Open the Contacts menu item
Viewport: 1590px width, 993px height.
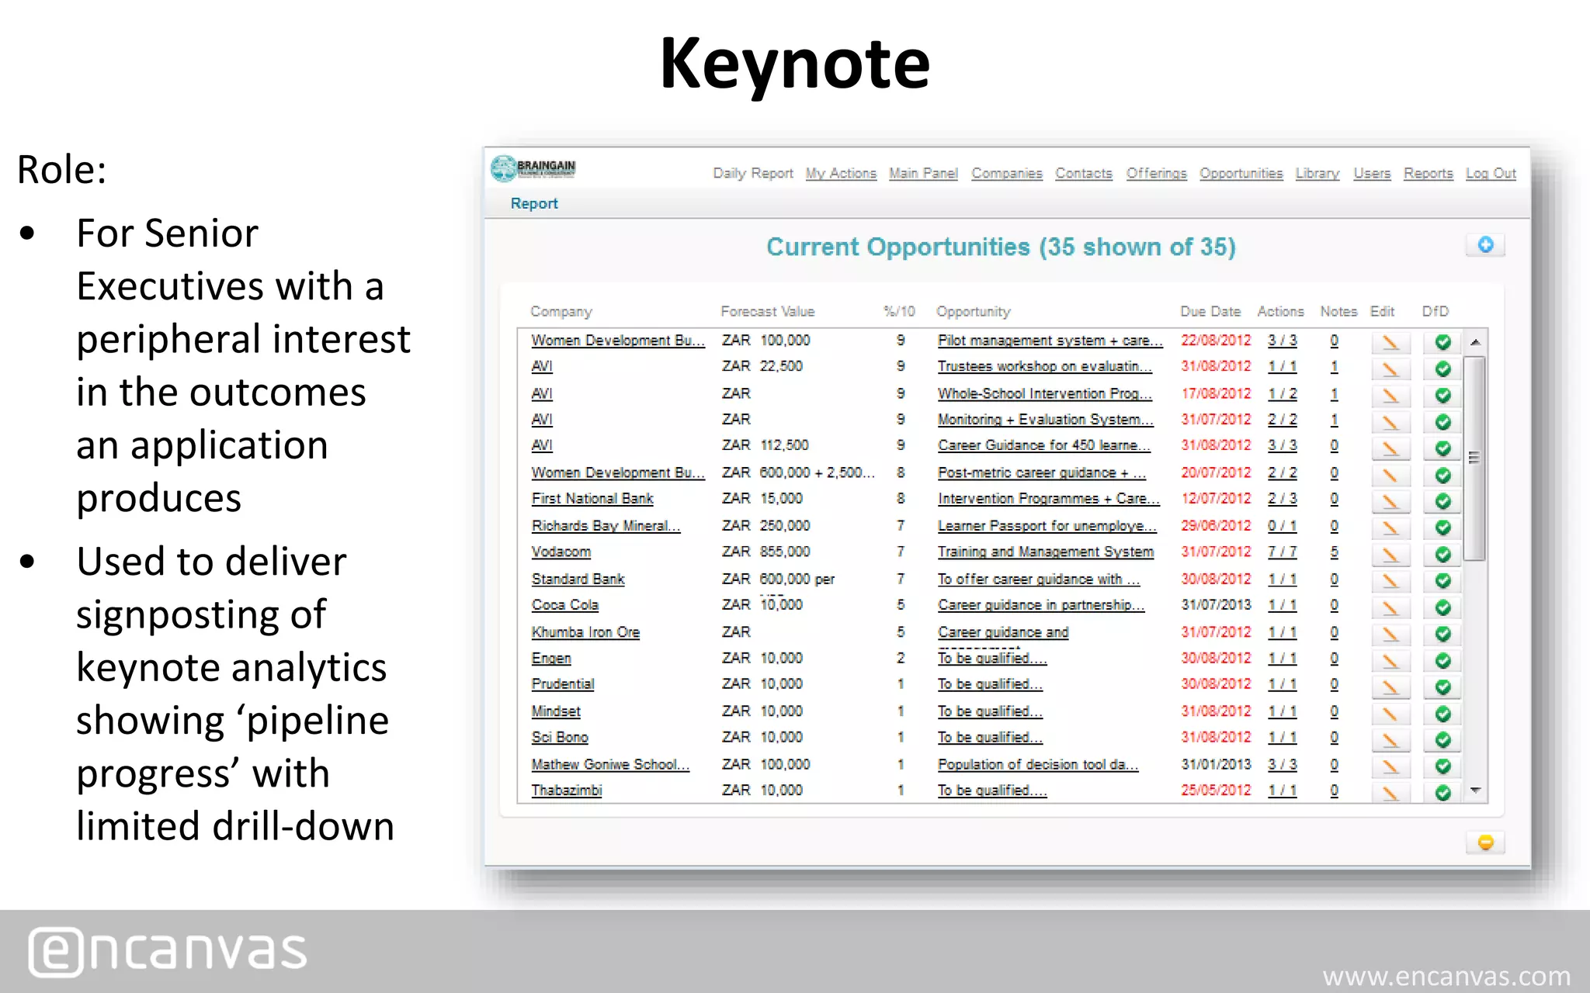[1084, 174]
